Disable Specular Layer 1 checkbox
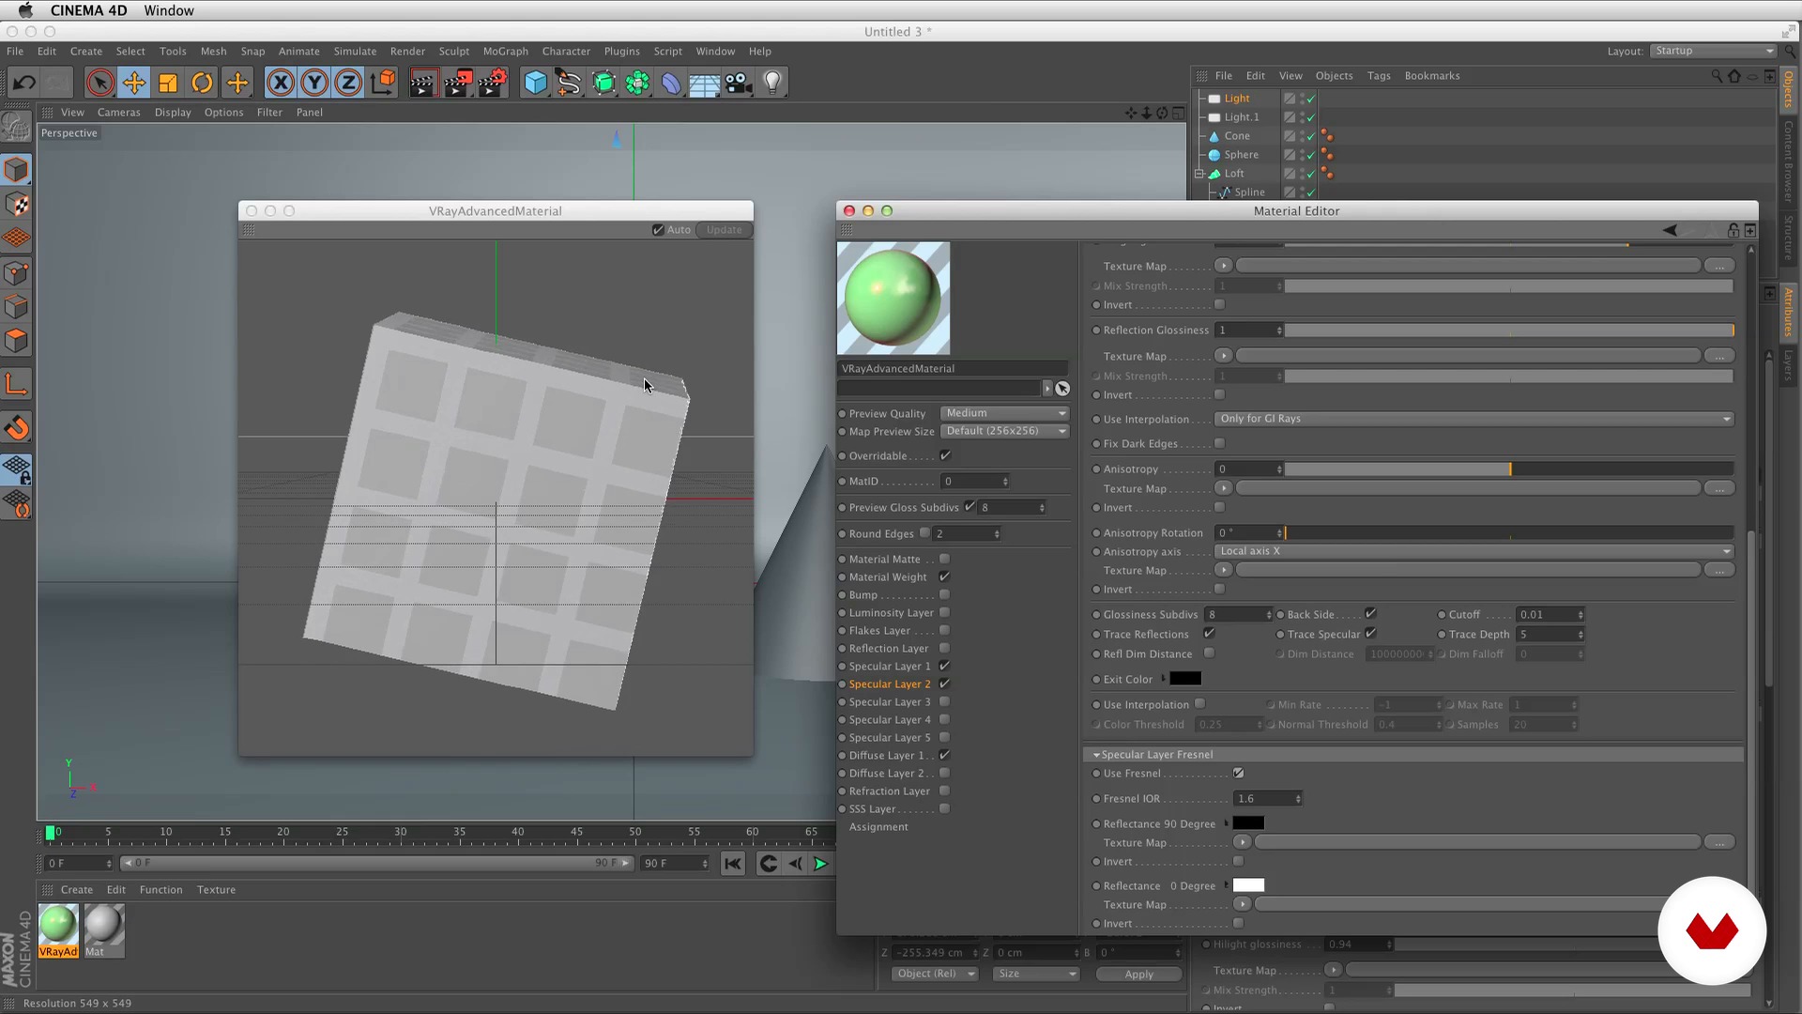 pos(944,666)
